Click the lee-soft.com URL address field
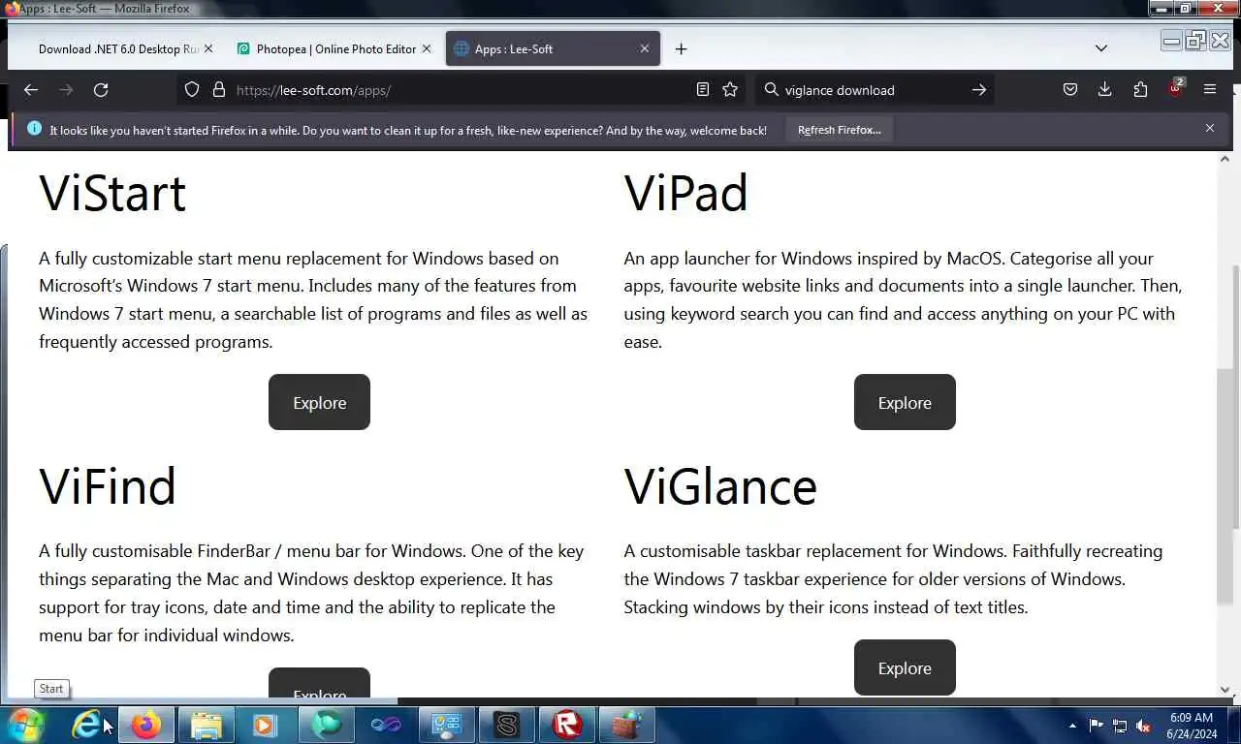Viewport: 1241px width, 744px height. click(461, 90)
